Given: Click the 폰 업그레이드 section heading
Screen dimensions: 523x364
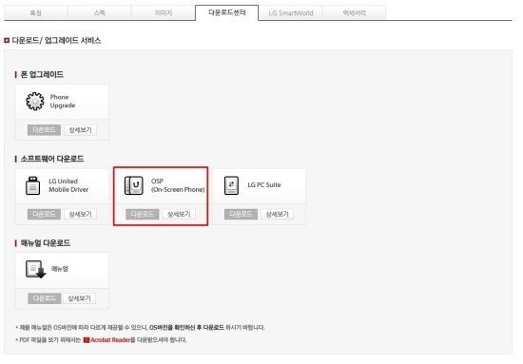Looking at the screenshot, I should point(42,74).
